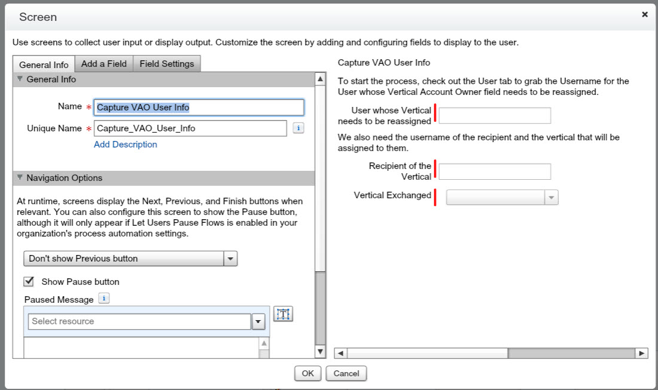The width and height of the screenshot is (658, 390).
Task: Click preview horizontal scroll left arrow
Action: click(340, 354)
